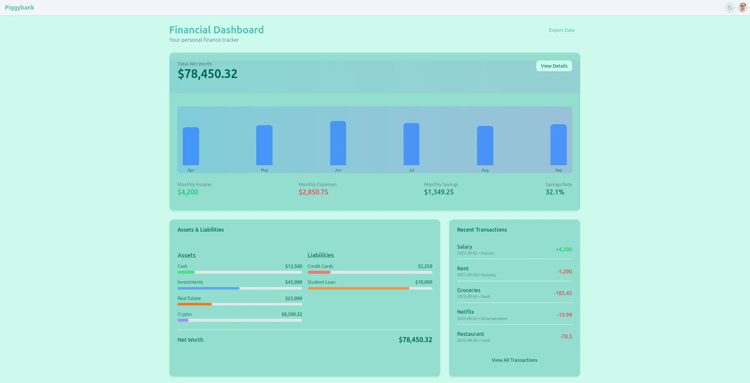750x383 pixels.
Task: Click Student Loan amount $10,000
Action: click(x=424, y=282)
